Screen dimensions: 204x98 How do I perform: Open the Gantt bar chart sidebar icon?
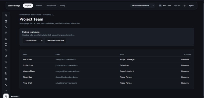tap(6, 39)
